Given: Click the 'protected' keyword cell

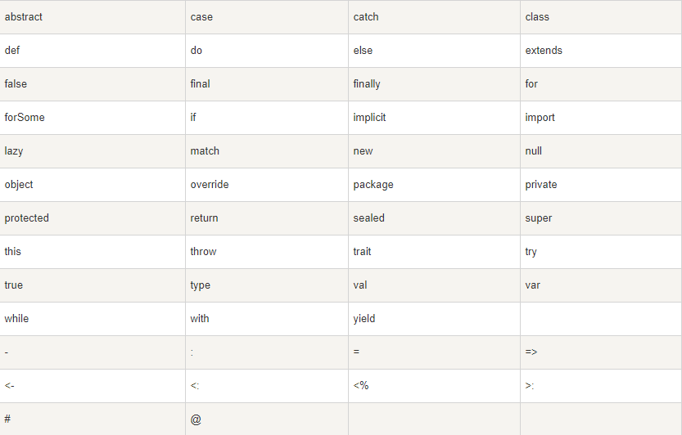Looking at the screenshot, I should tap(27, 218).
